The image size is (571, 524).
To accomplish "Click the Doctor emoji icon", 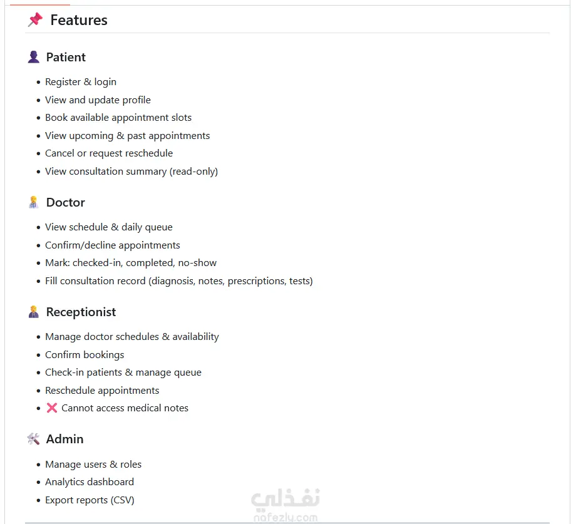I will [x=34, y=202].
